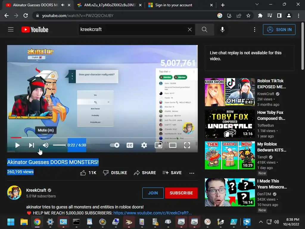Search with your voice microphone
The width and height of the screenshot is (305, 229).
pos(222,30)
